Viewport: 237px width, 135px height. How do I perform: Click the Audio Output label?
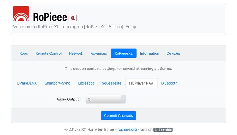(68, 99)
